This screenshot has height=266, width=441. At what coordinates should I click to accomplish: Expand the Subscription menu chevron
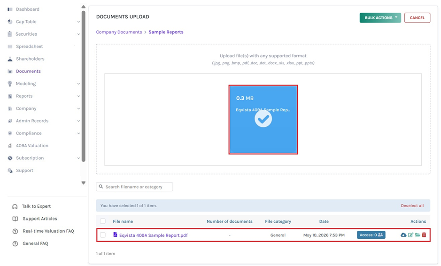click(x=78, y=158)
